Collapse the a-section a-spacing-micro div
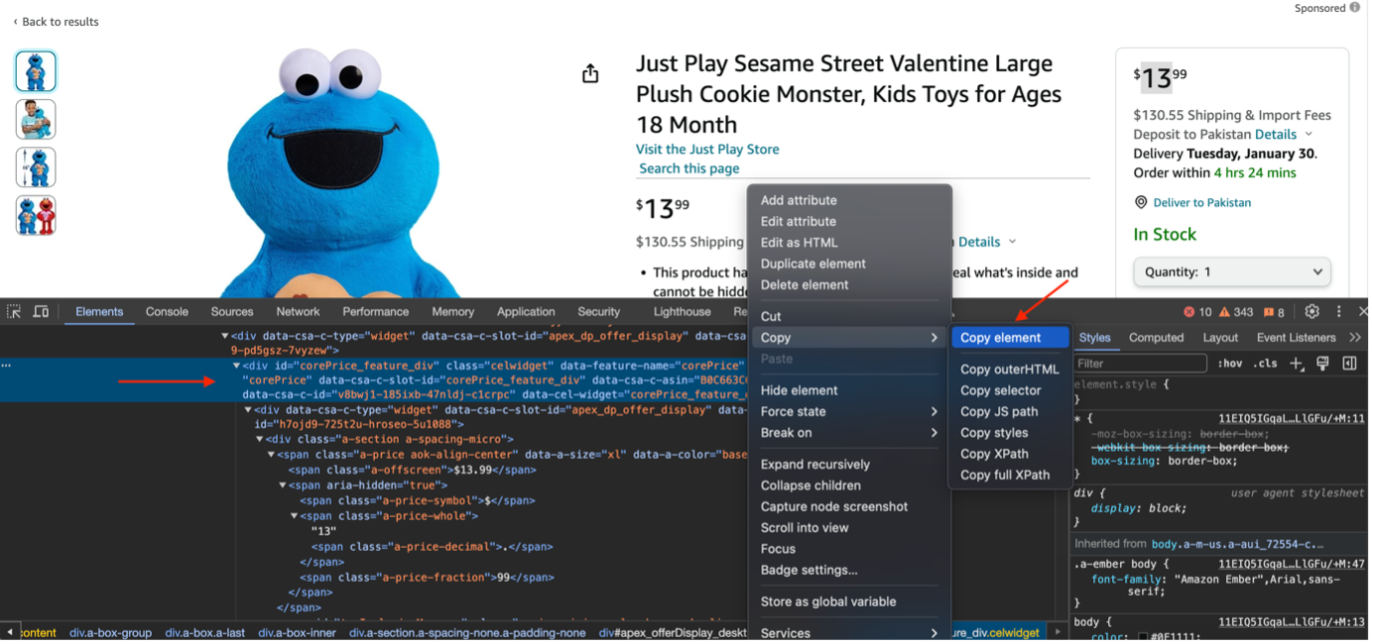The width and height of the screenshot is (1373, 644). (260, 440)
